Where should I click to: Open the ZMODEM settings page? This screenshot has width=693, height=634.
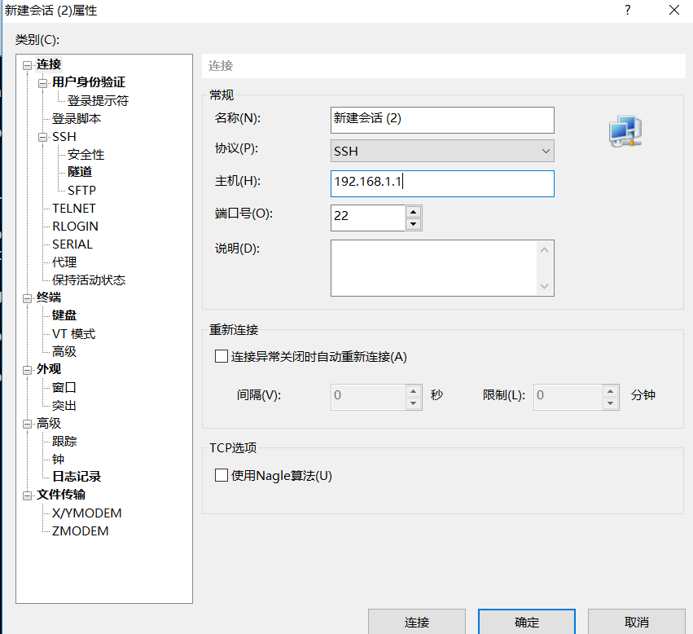pos(80,531)
